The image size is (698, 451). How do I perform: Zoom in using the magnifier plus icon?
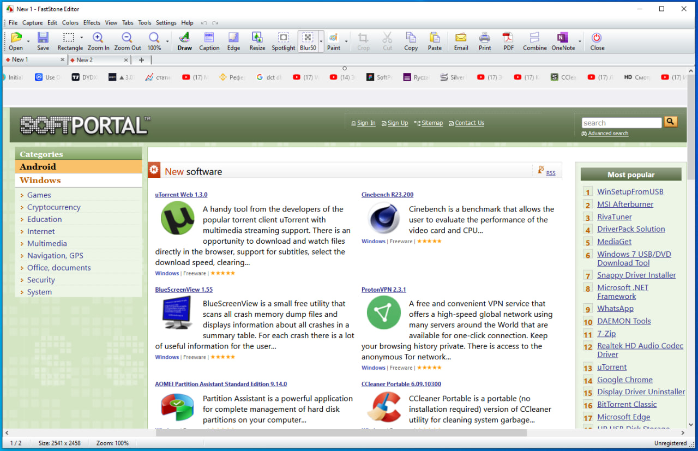coord(98,38)
